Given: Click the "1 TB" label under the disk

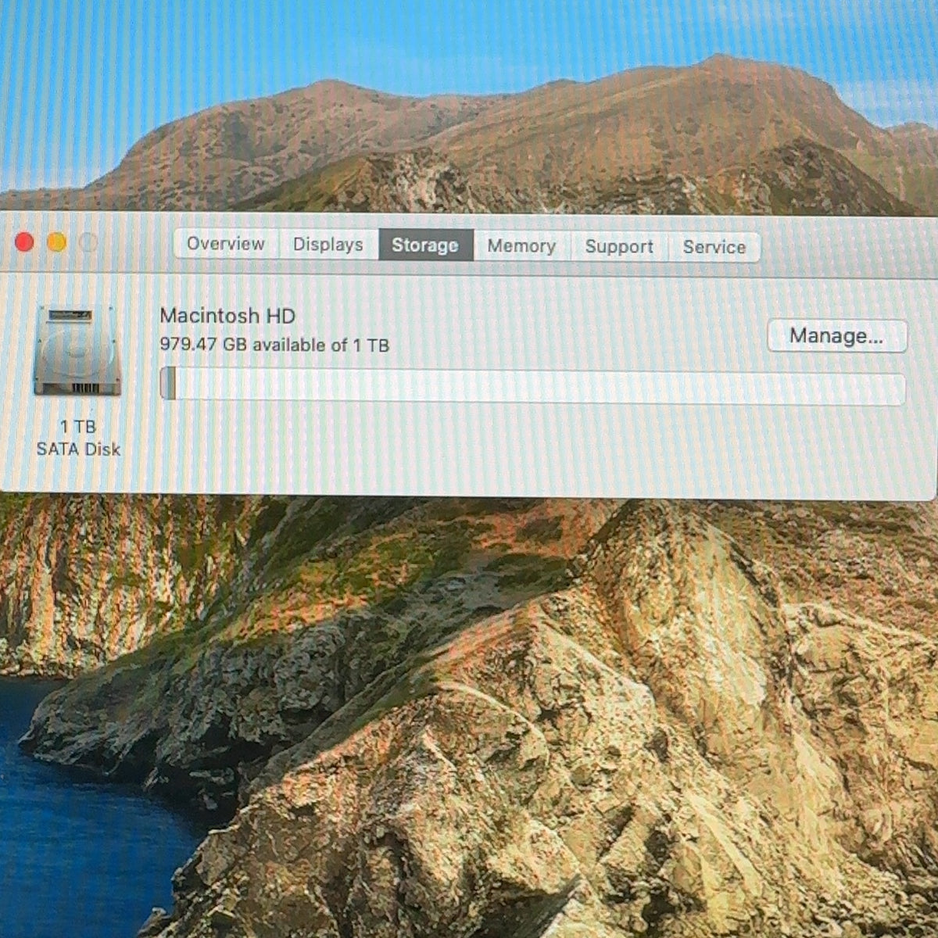Looking at the screenshot, I should [x=77, y=427].
